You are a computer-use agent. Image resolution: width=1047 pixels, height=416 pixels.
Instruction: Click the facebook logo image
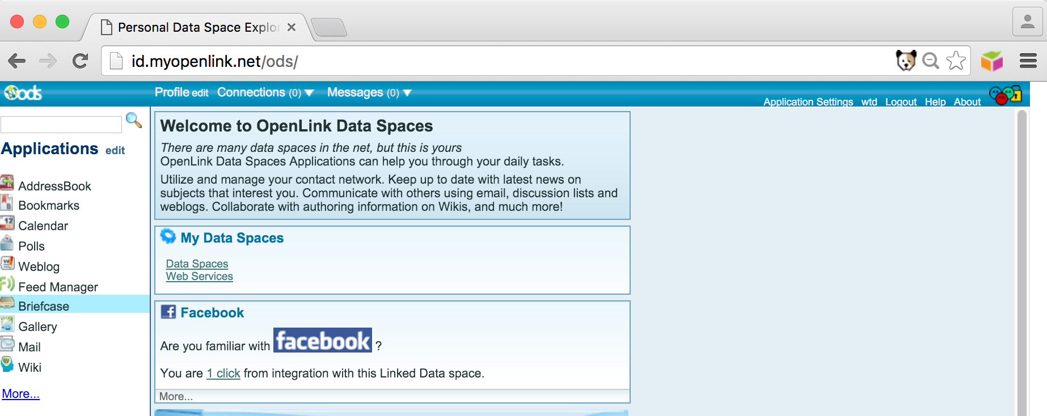tap(323, 341)
